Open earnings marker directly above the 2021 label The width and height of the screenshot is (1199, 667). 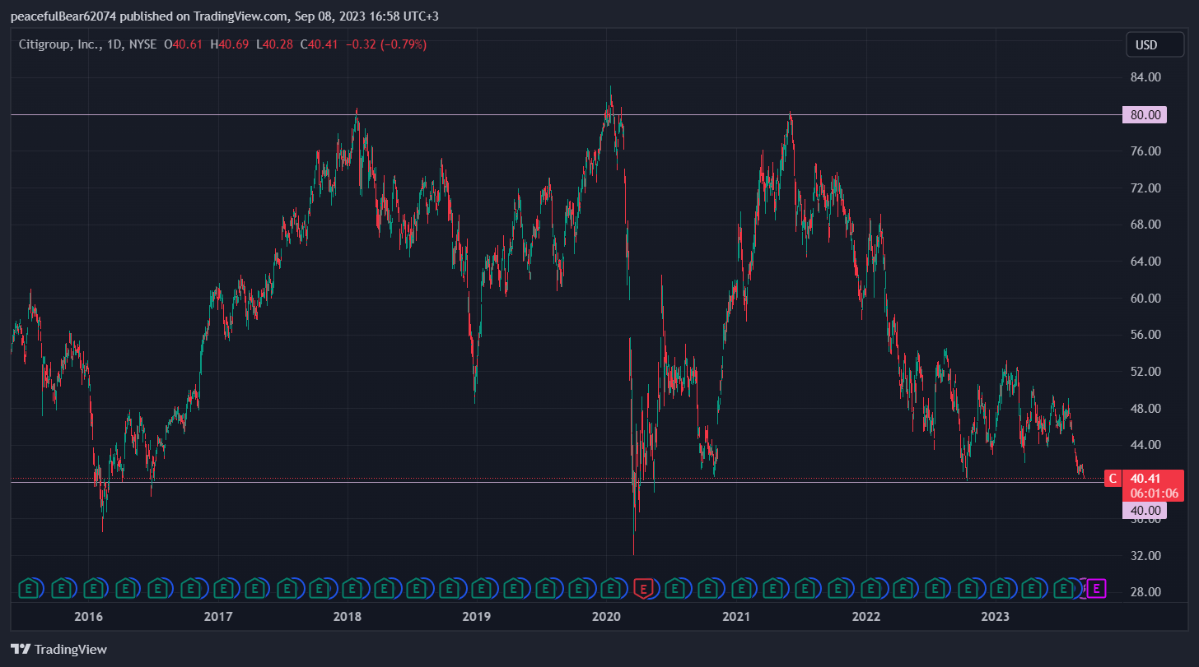point(741,588)
